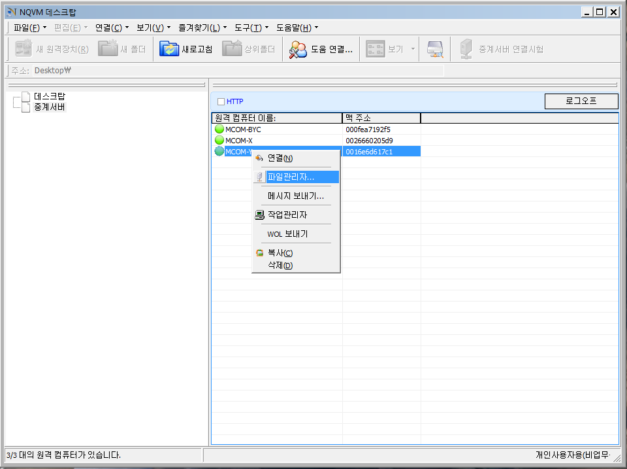Click 데스크탑 tree node page icon

point(26,97)
